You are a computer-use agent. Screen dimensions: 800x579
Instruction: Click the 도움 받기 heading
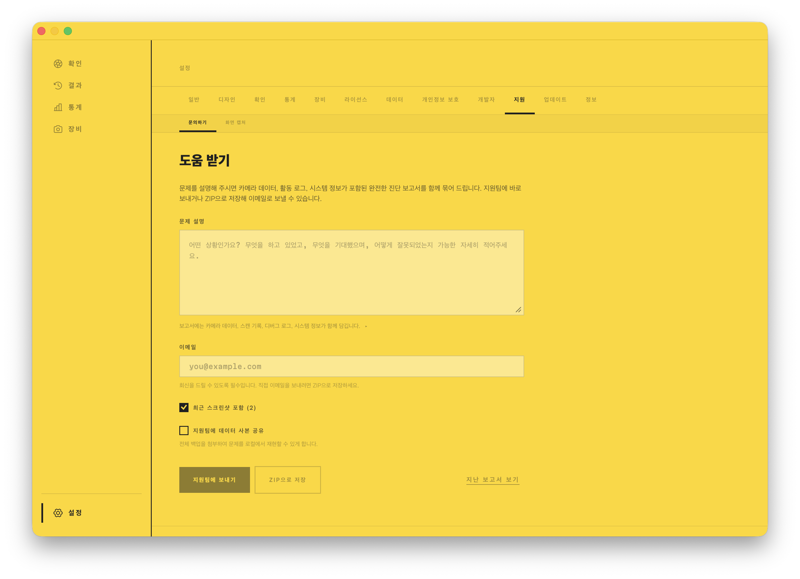click(x=205, y=161)
